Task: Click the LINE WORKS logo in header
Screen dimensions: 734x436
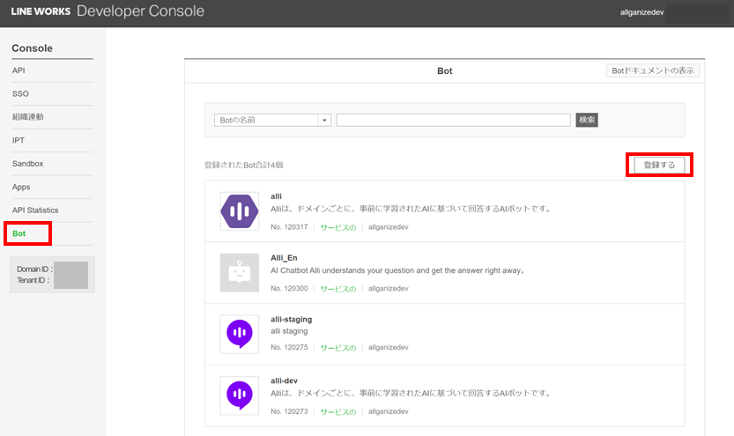Action: click(41, 11)
